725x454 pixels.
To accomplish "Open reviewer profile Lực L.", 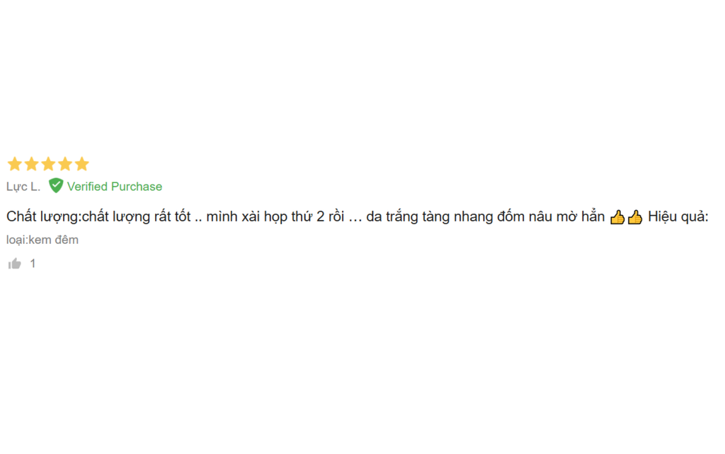I will click(x=23, y=187).
